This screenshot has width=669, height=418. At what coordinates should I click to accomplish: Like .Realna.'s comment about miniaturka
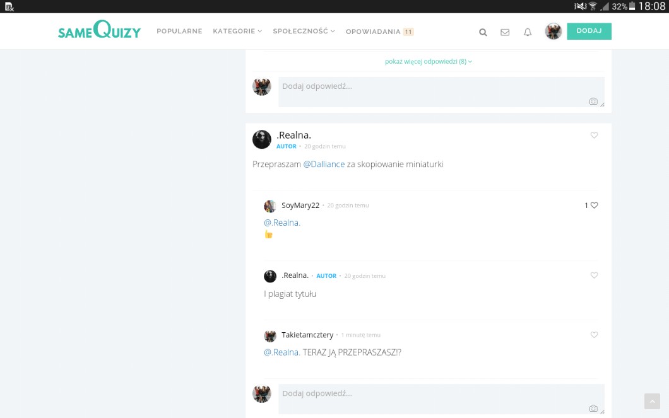[594, 135]
